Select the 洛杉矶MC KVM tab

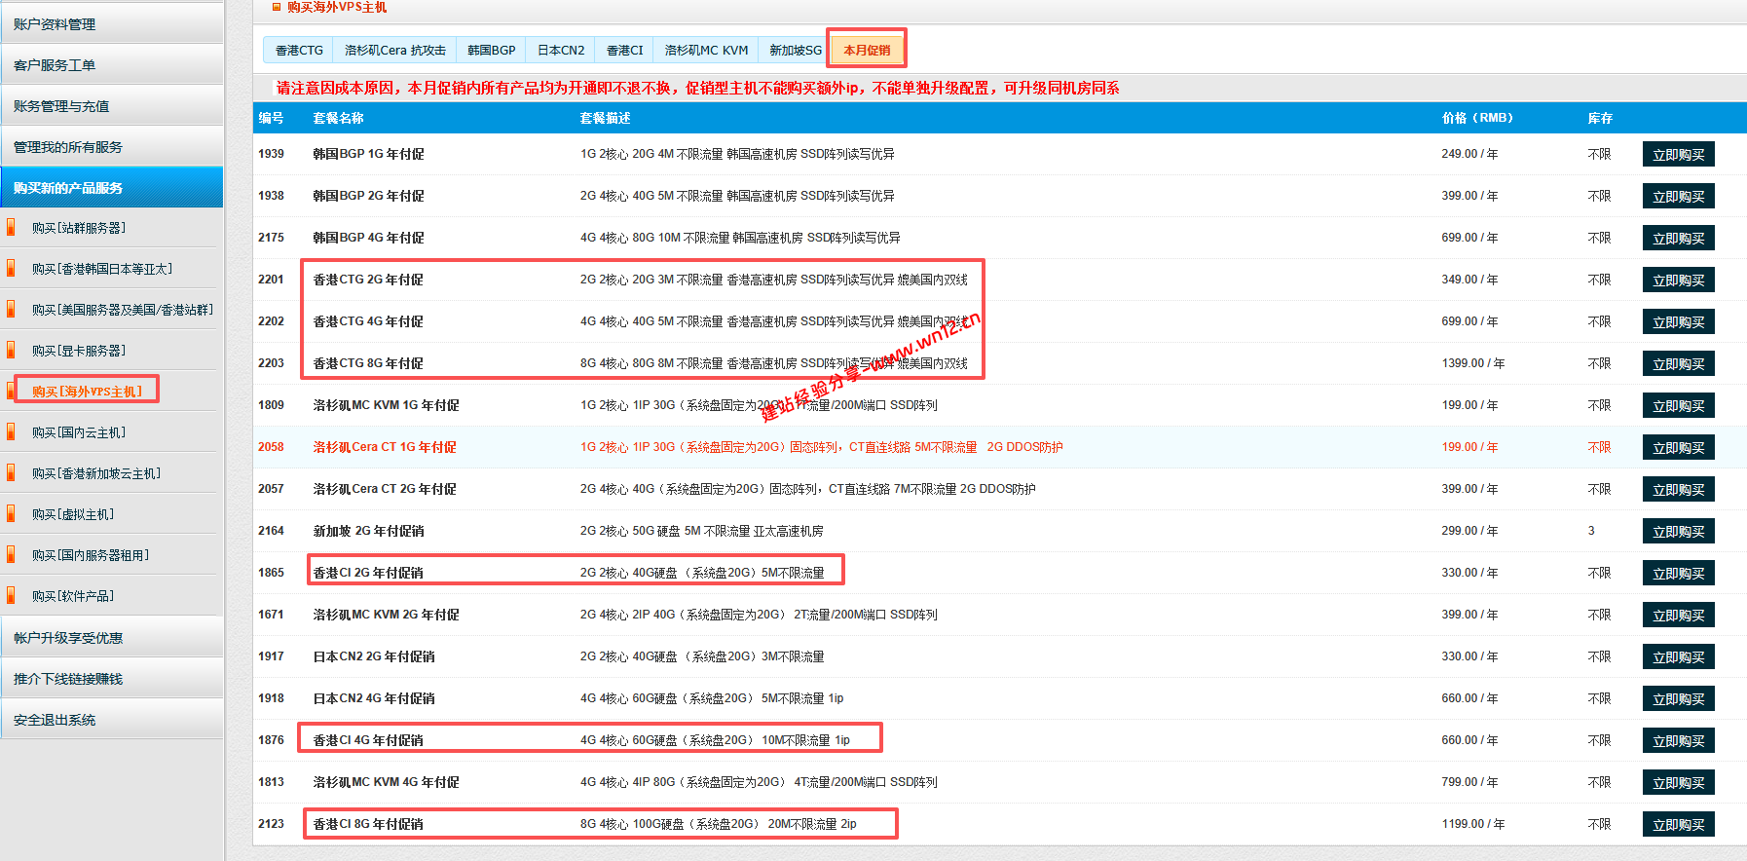point(706,50)
